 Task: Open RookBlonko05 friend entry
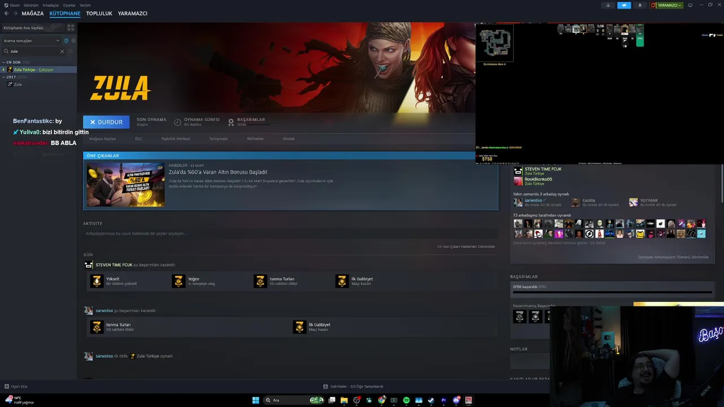[x=533, y=181]
